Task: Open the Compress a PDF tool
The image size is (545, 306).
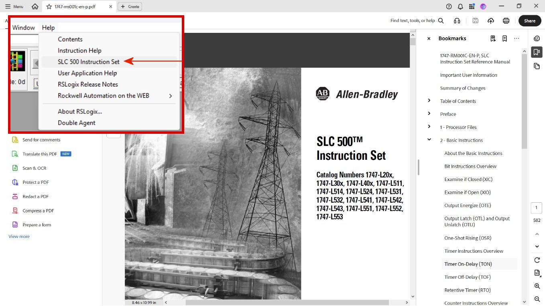Action: [33, 211]
